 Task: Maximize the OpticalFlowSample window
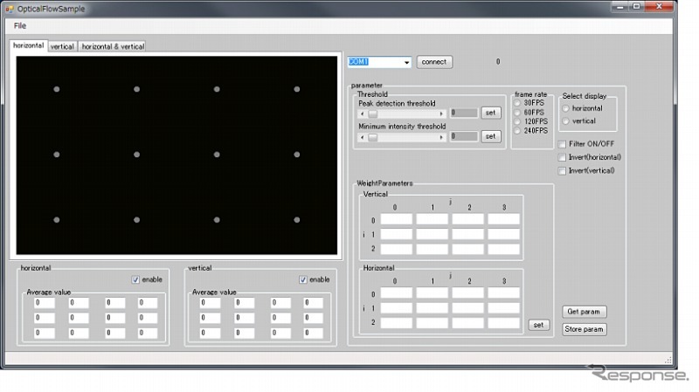tap(637, 7)
